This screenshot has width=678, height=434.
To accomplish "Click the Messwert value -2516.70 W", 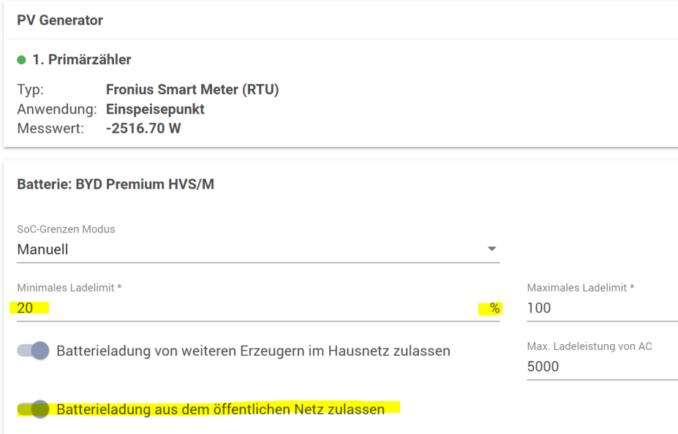I will [x=143, y=129].
